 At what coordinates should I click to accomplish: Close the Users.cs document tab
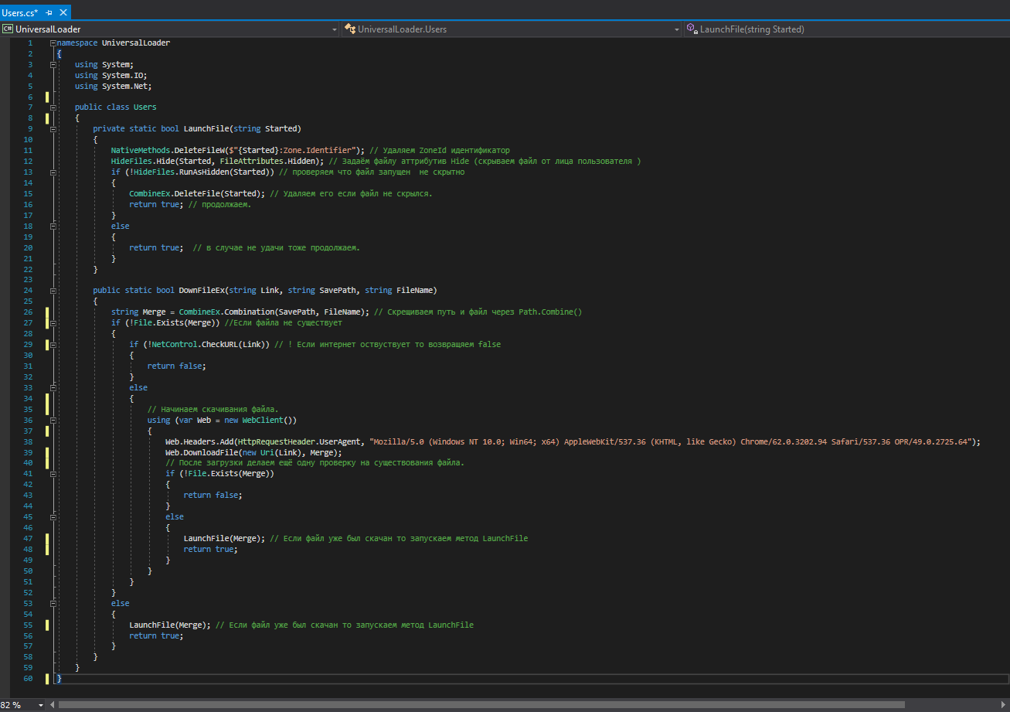[x=62, y=12]
